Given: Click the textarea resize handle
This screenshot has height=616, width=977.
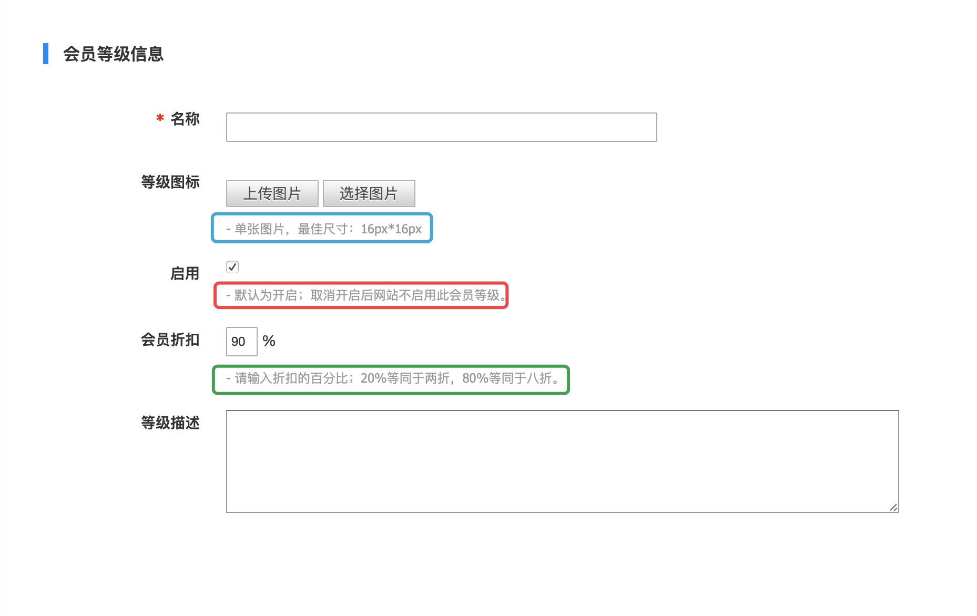Looking at the screenshot, I should click(893, 506).
